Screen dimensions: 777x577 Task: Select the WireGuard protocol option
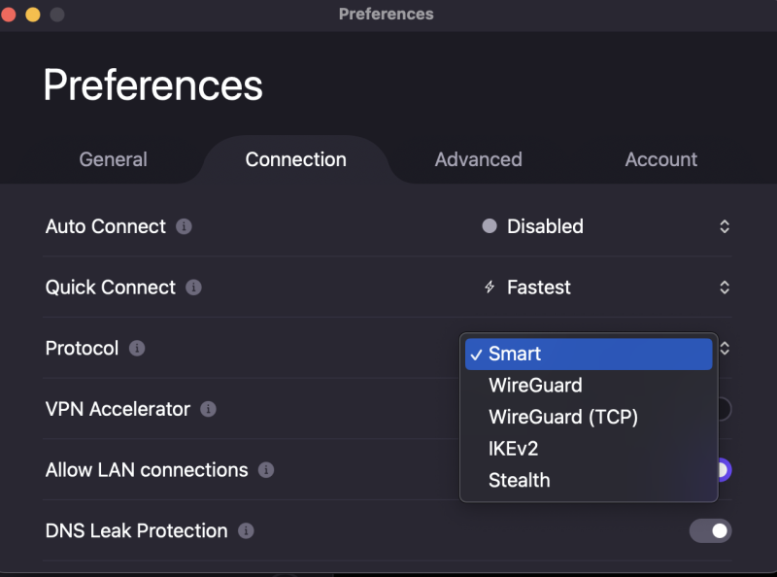589,386
